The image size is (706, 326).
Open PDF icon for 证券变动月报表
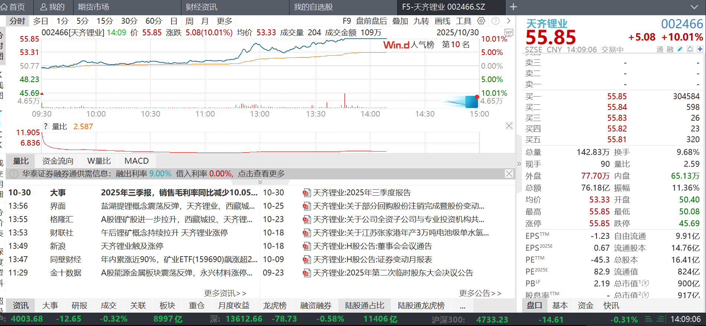point(307,260)
